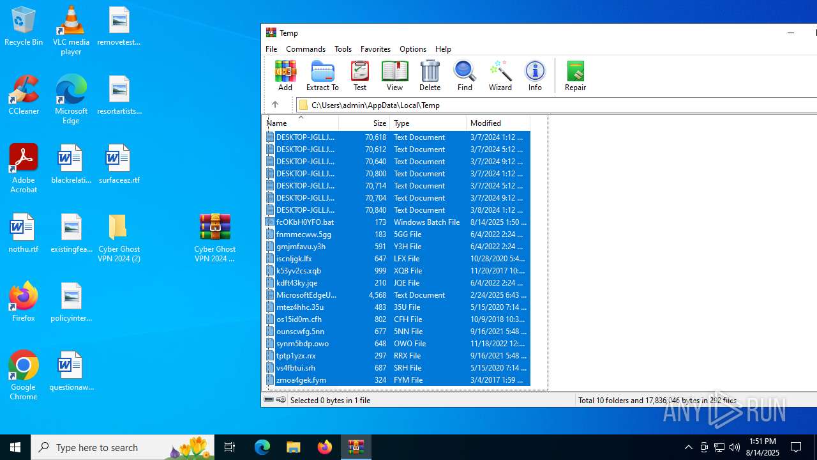Select DESKTOP-JGLLJ file sized 70,840

click(397, 210)
